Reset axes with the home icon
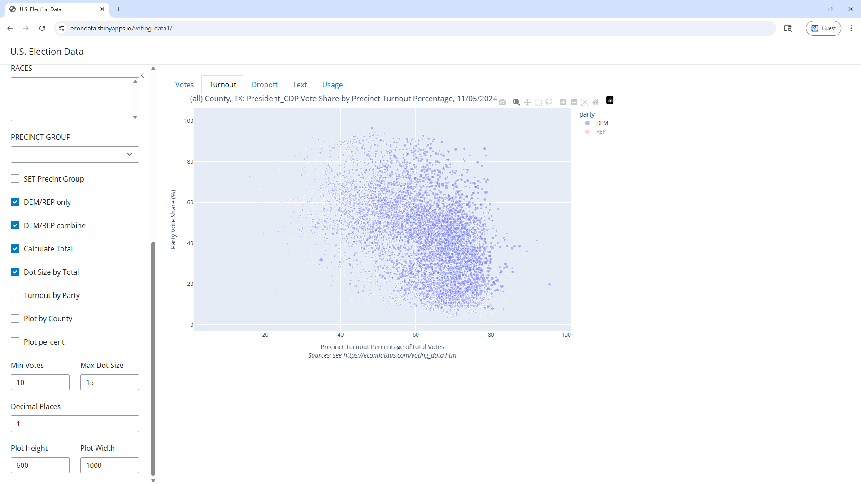Image resolution: width=861 pixels, height=484 pixels. click(596, 102)
